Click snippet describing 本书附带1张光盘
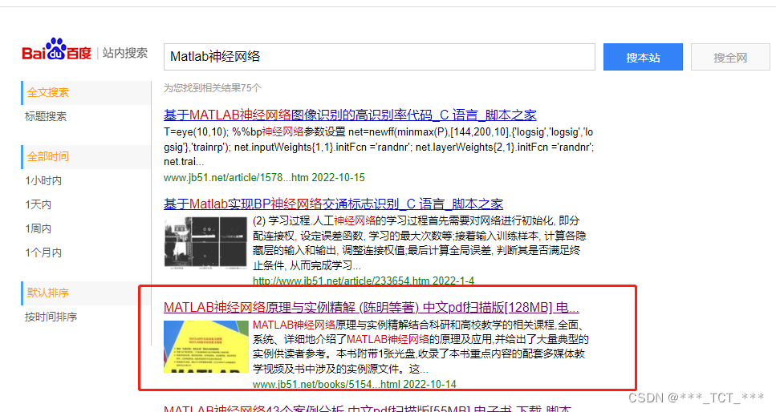This screenshot has height=412, width=776. [421, 346]
